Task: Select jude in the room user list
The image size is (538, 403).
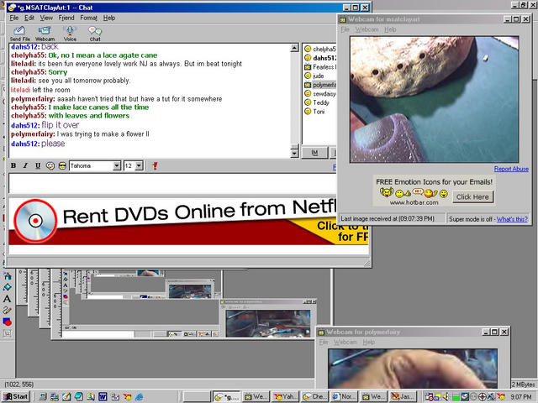Action: pos(314,76)
